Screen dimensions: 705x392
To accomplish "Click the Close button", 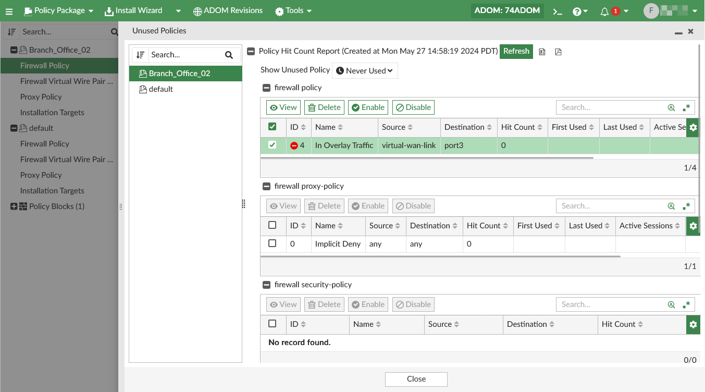I will click(416, 379).
